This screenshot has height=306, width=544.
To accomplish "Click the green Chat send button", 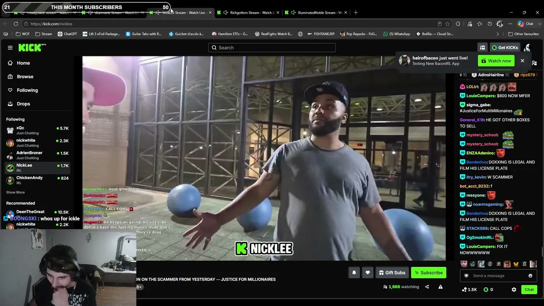I will coord(529,289).
